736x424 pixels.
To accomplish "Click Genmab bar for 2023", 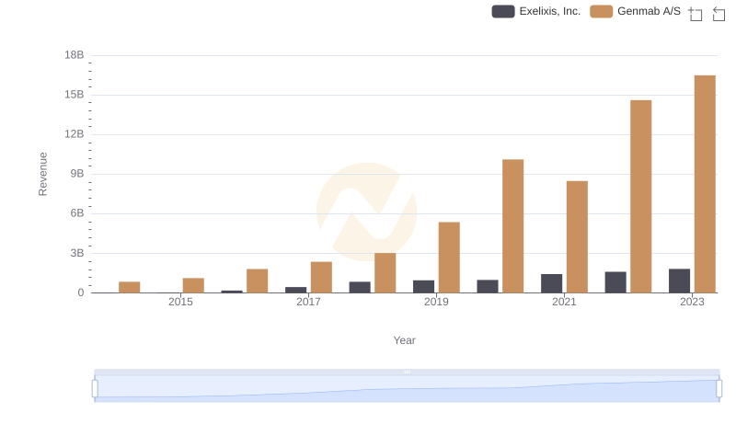I will [705, 184].
